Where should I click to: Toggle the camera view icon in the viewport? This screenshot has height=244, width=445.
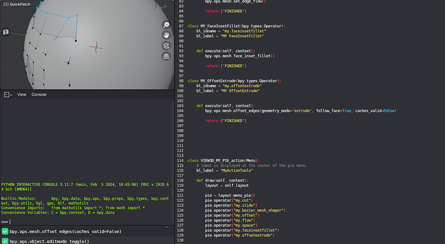tap(166, 46)
